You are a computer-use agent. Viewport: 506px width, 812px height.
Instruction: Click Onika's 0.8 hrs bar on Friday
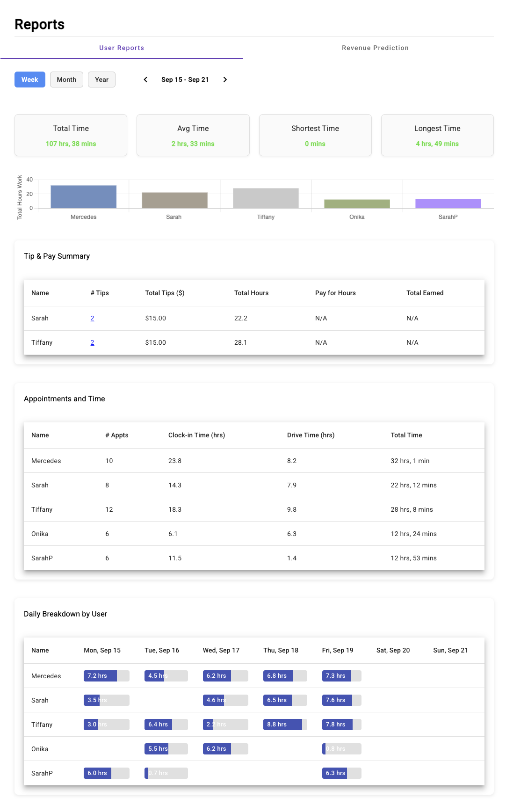coord(342,749)
